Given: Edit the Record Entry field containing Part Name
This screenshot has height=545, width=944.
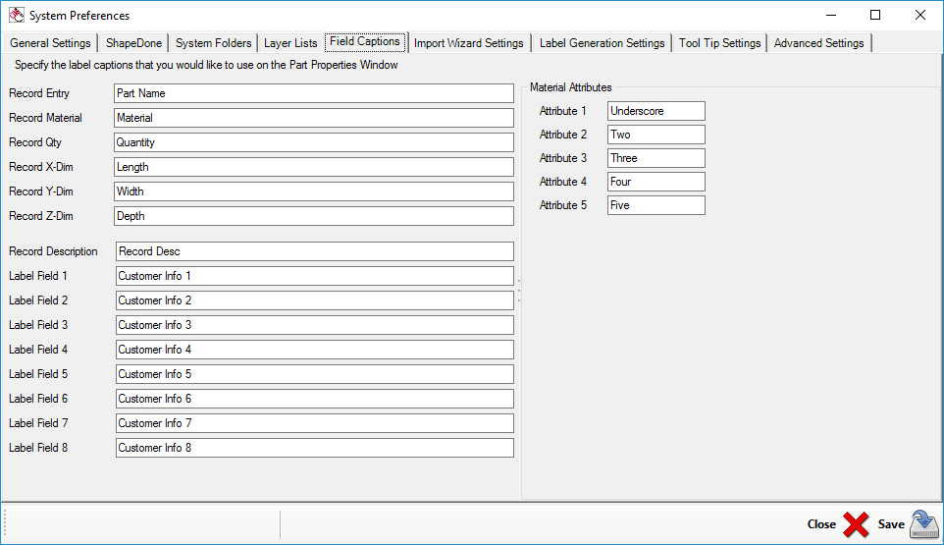Looking at the screenshot, I should click(x=314, y=93).
